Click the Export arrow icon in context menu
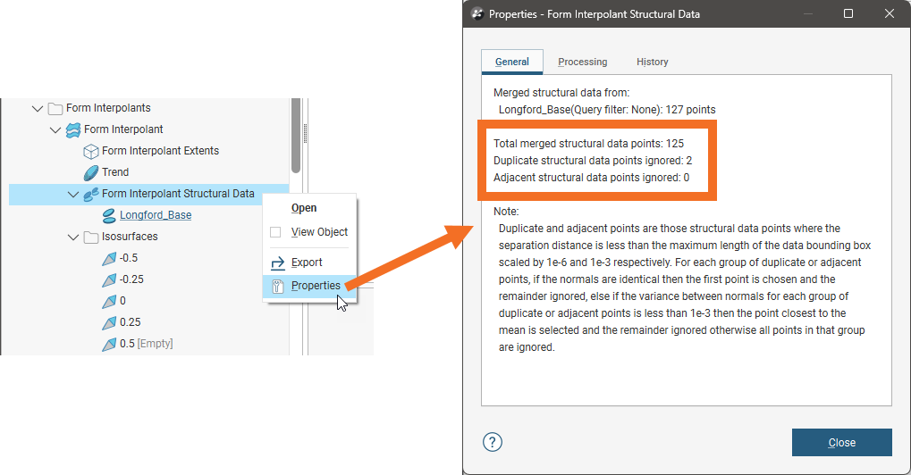The height and width of the screenshot is (475, 911). click(278, 262)
